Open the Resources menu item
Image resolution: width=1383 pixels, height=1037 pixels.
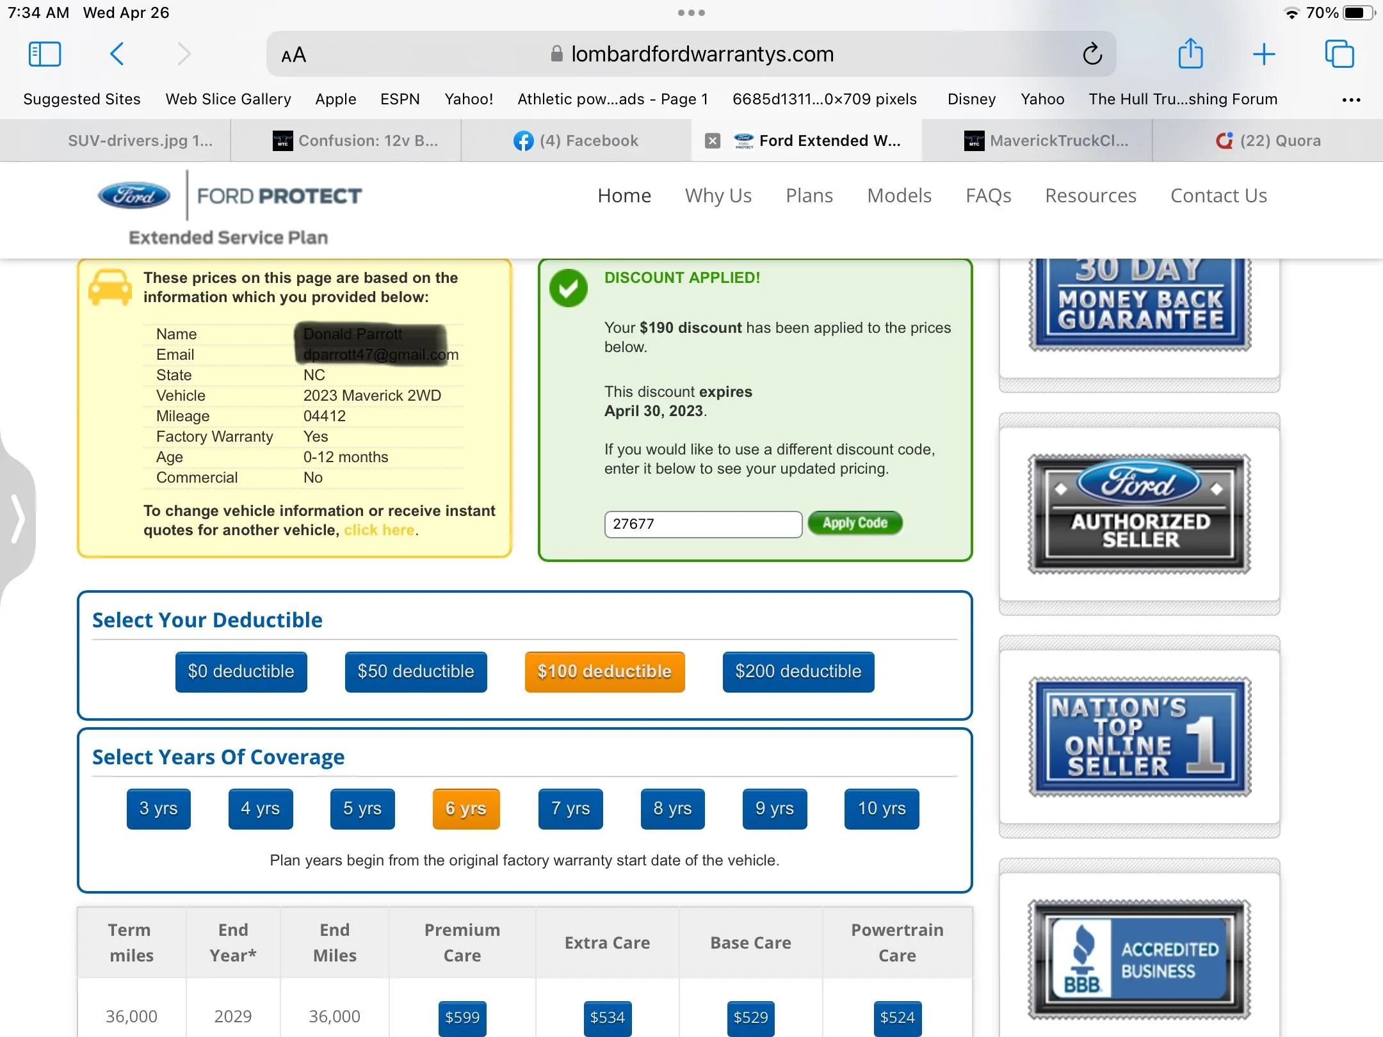pyautogui.click(x=1090, y=196)
